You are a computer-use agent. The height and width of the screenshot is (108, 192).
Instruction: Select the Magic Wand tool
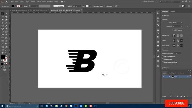click(3, 17)
